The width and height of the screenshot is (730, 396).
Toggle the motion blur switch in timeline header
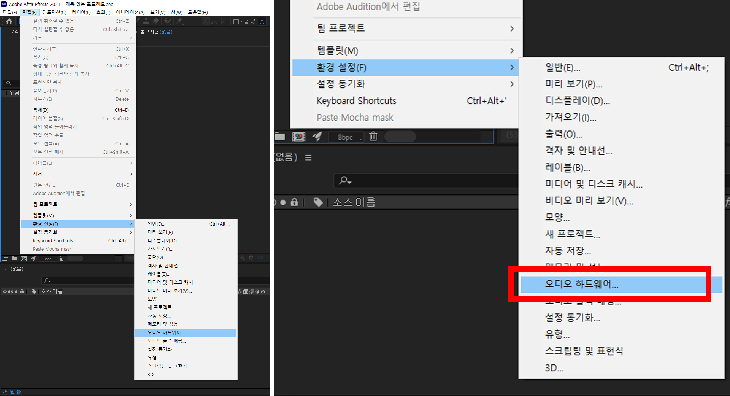(252, 291)
